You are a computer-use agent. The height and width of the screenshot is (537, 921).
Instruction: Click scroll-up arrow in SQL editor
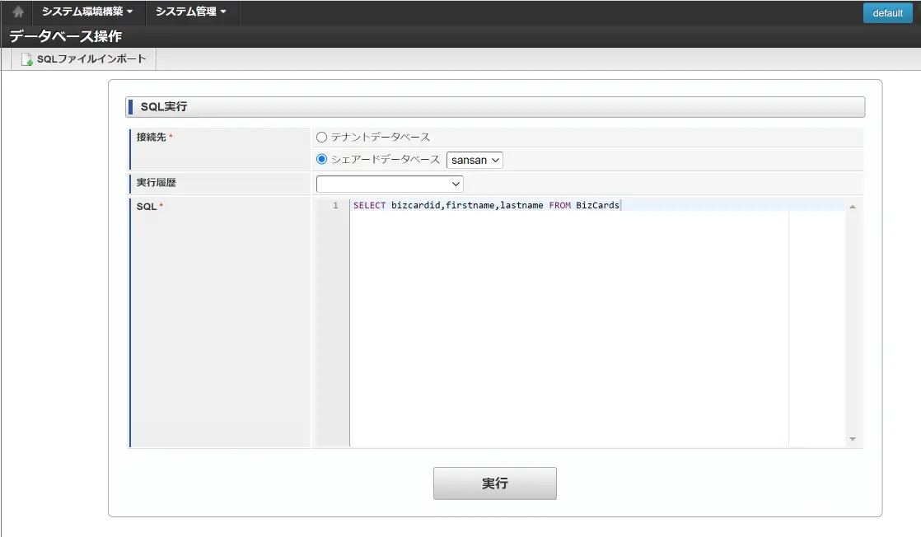click(x=853, y=207)
